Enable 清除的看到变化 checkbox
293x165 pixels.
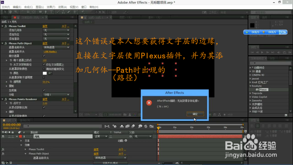pyautogui.click(x=44, y=69)
